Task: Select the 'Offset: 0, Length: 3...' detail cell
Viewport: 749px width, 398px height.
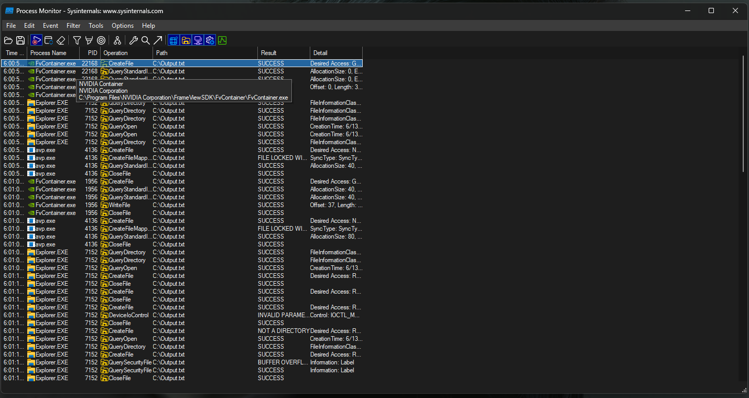Action: pos(335,87)
